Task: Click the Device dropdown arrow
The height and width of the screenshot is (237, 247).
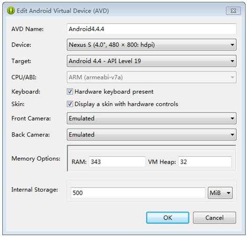Action: pyautogui.click(x=232, y=45)
